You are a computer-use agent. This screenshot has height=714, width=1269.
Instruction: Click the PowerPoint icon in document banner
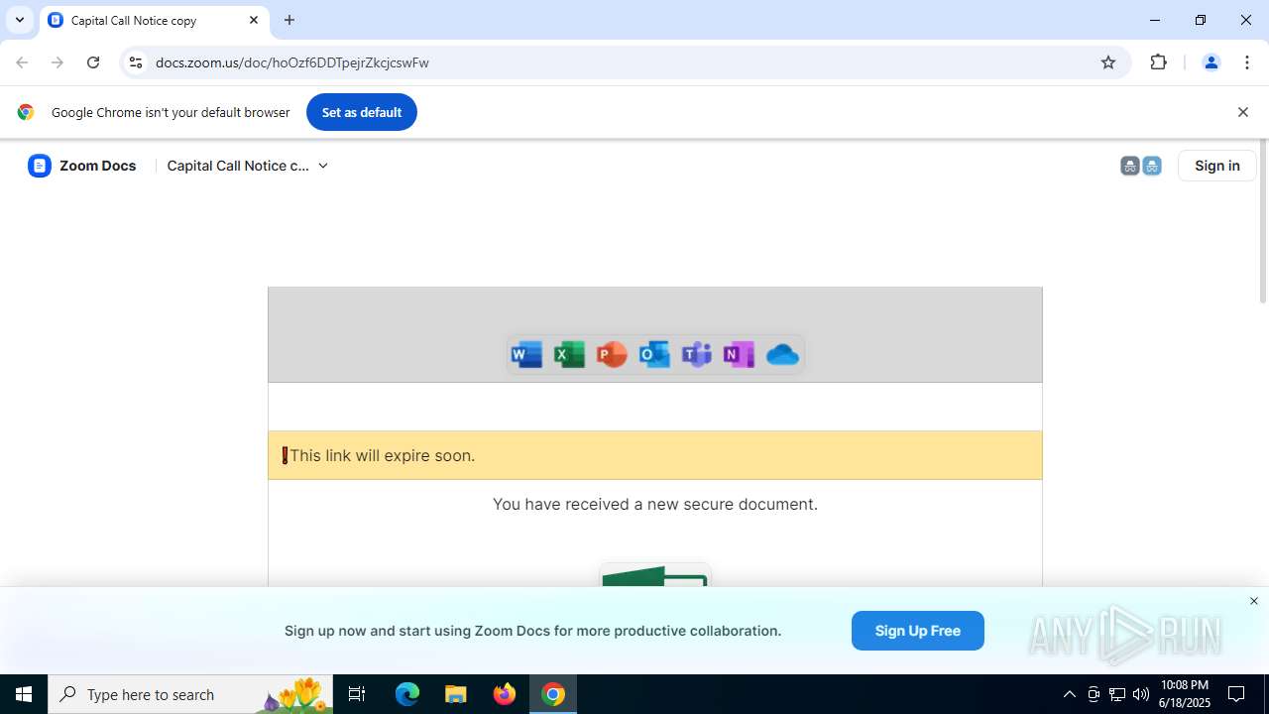[612, 354]
